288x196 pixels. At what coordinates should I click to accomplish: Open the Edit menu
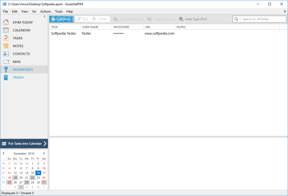click(x=15, y=11)
